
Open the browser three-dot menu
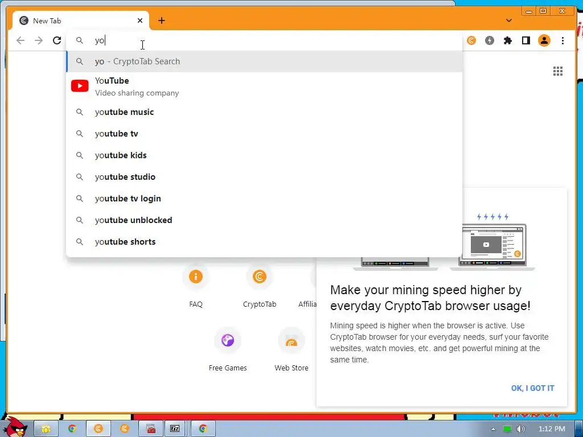(x=563, y=40)
